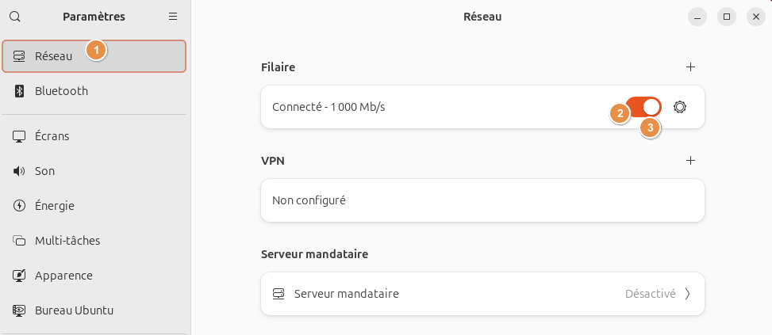Viewport: 772px width, 335px height.
Task: Click the Apparence sidebar icon
Action: pyautogui.click(x=20, y=276)
